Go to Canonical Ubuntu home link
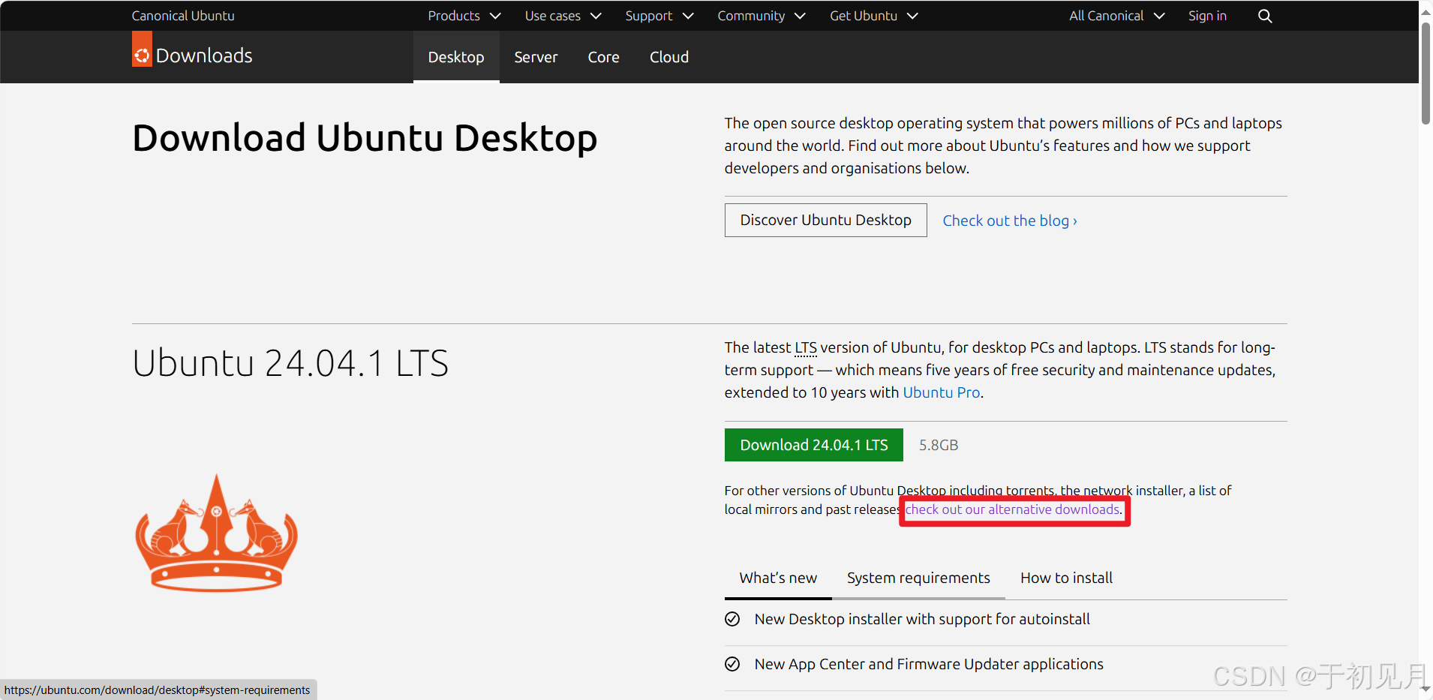Screen dimensions: 1433x700 pyautogui.click(x=183, y=16)
